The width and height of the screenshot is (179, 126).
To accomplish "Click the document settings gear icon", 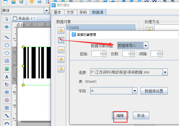I will (32, 2).
